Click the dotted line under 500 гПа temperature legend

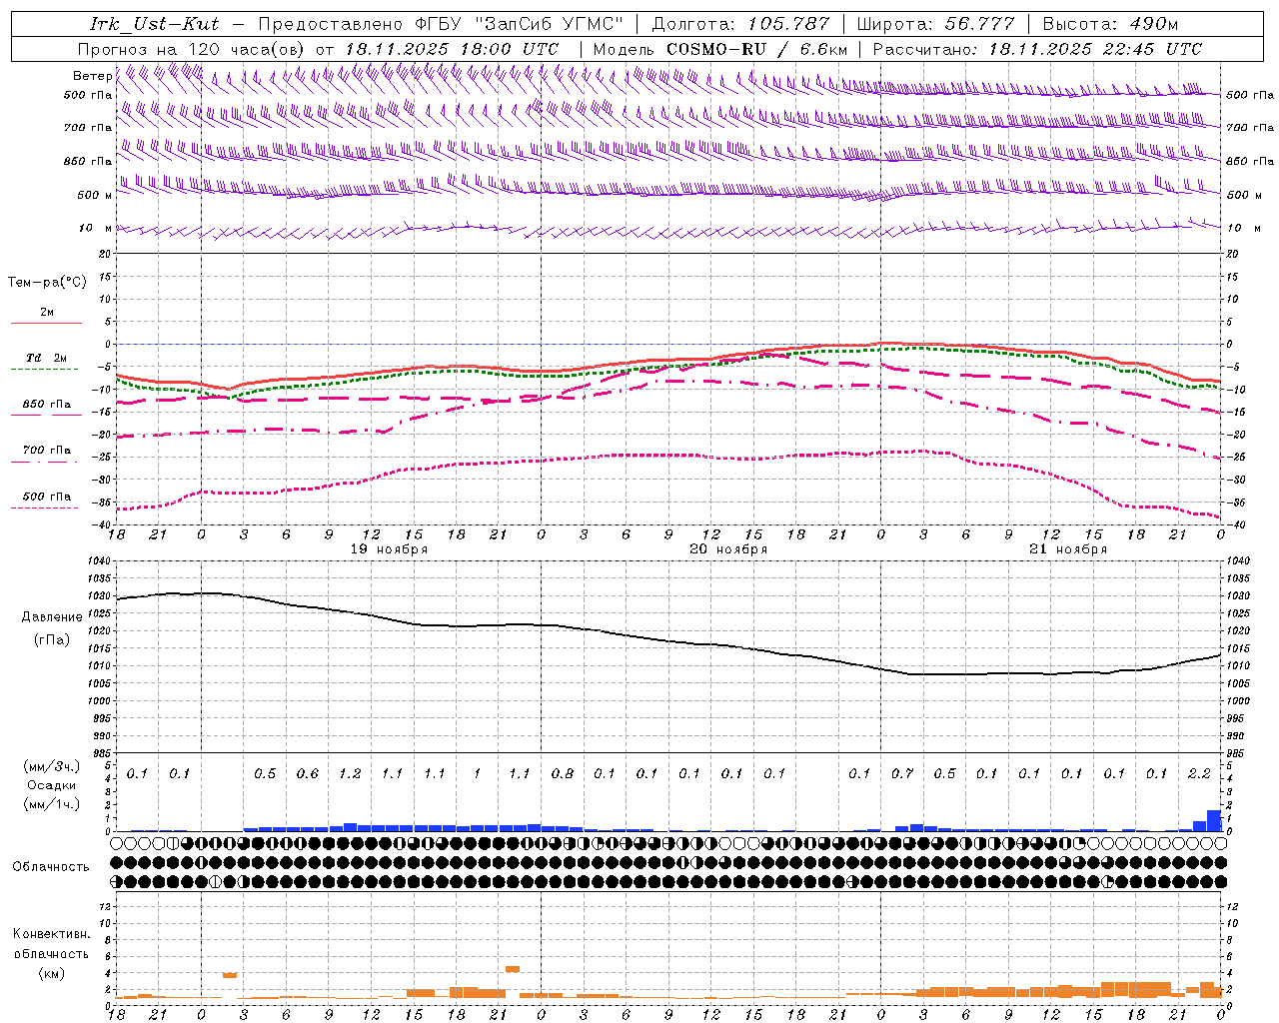(45, 508)
